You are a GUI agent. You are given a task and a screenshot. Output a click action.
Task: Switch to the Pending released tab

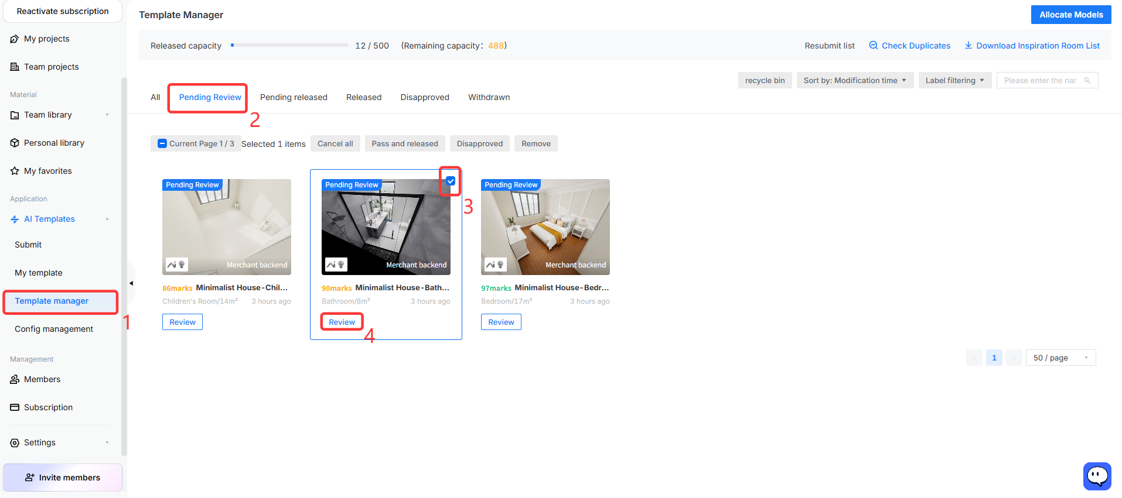(294, 97)
